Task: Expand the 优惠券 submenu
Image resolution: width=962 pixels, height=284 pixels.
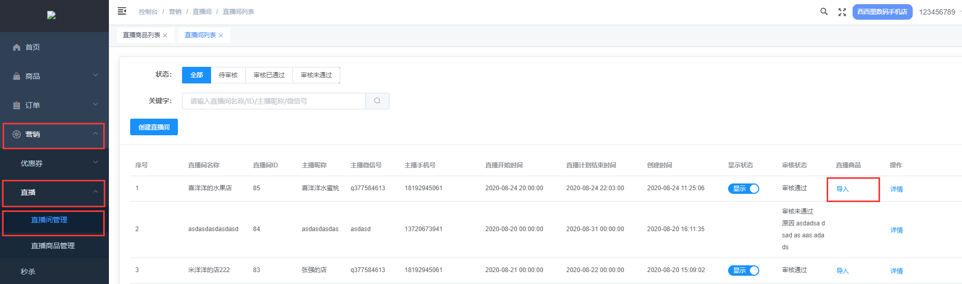Action: click(54, 163)
